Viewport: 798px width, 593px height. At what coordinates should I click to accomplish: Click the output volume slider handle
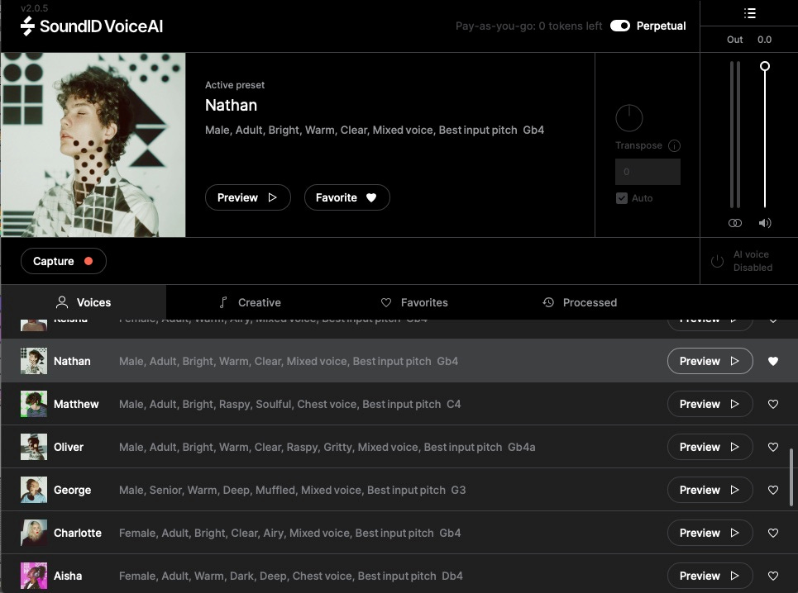point(764,66)
